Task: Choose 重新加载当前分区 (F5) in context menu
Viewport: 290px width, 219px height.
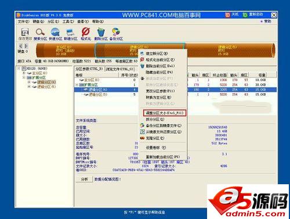Action: tap(163, 157)
